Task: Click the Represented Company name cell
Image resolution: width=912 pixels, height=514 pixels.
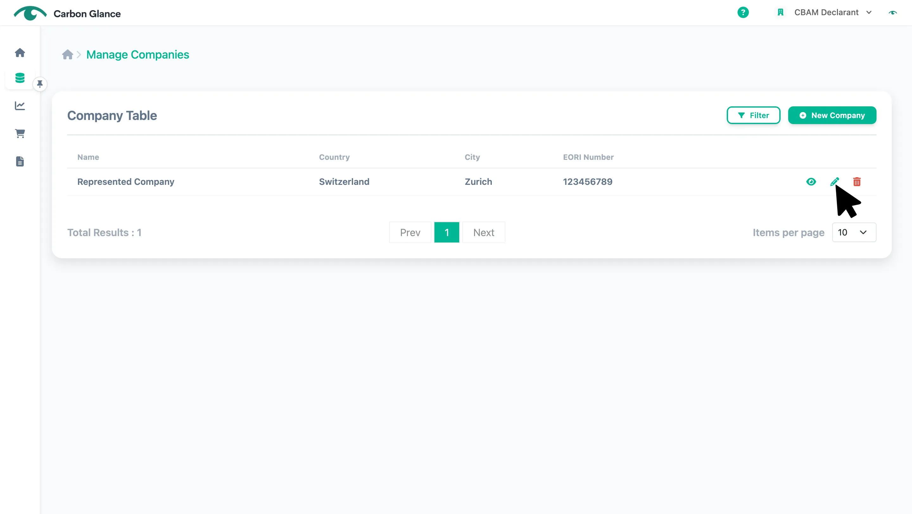Action: click(x=126, y=181)
